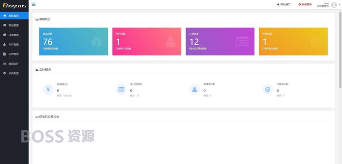Click the Ebuycms logo

[x=14, y=6]
